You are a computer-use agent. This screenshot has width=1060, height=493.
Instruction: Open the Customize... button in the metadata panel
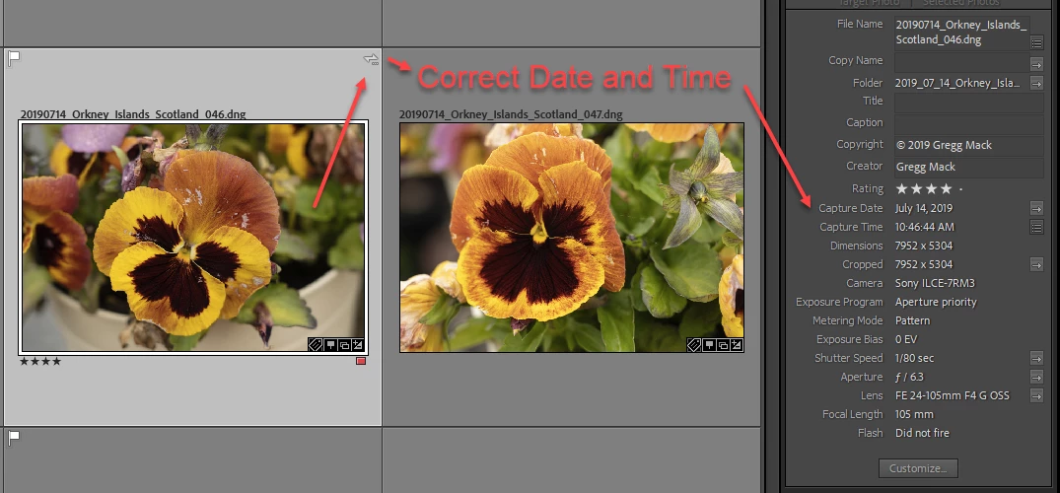tap(918, 468)
